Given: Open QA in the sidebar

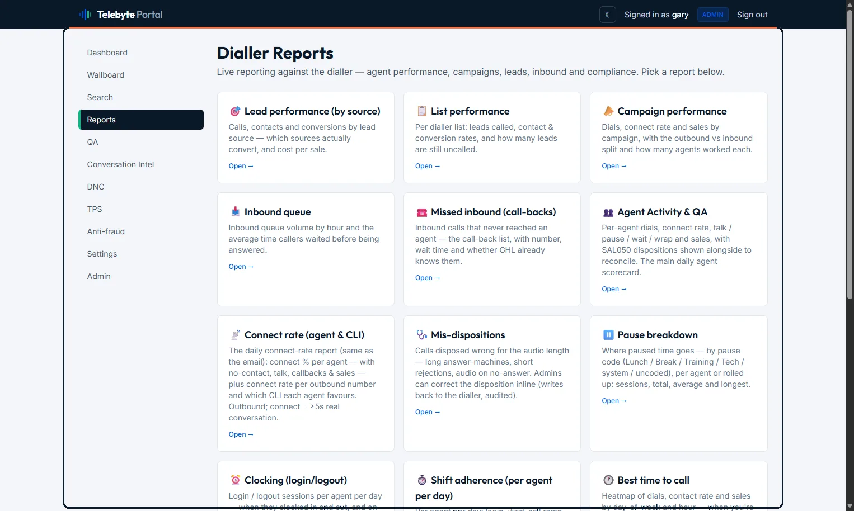Looking at the screenshot, I should [x=141, y=142].
